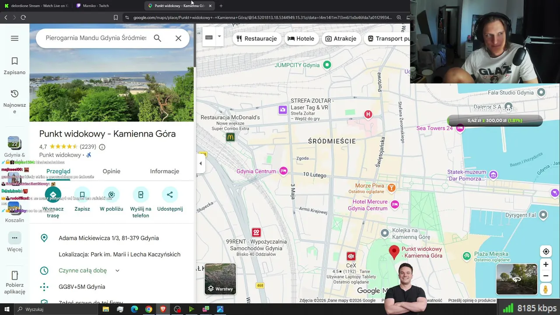This screenshot has height=315, width=560.
Task: Click the rating info icon
Action: [102, 147]
